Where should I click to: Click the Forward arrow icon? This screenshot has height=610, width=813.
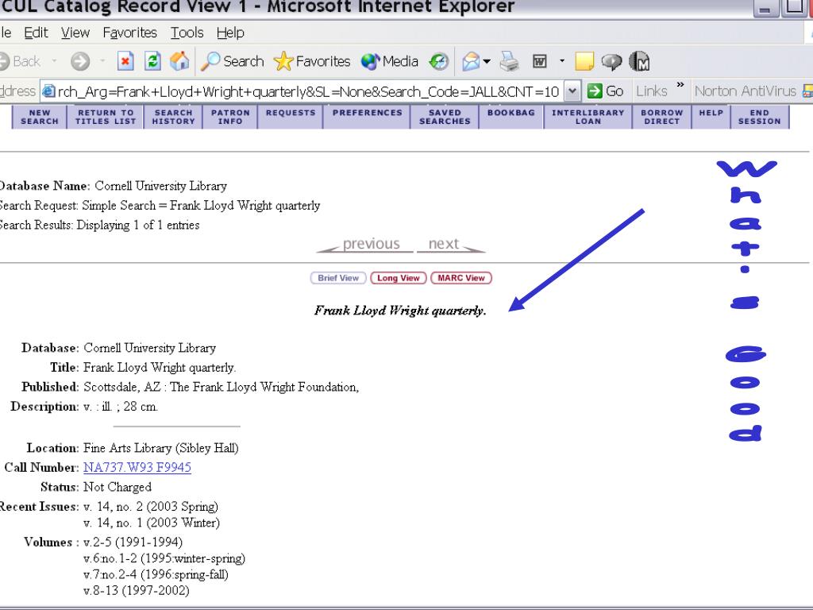pos(80,61)
